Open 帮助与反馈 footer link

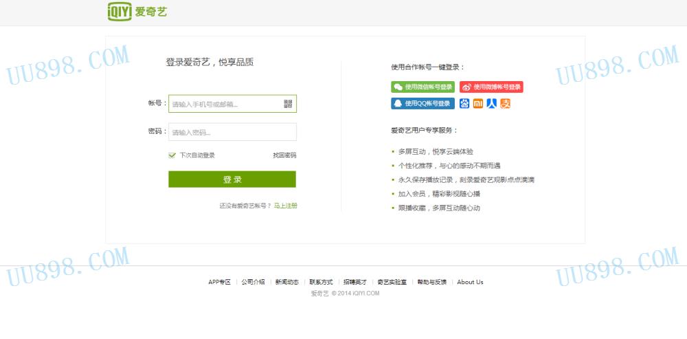(431, 282)
